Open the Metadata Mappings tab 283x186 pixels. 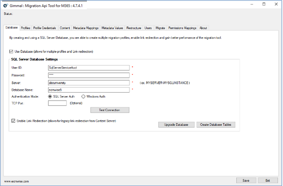(86, 28)
